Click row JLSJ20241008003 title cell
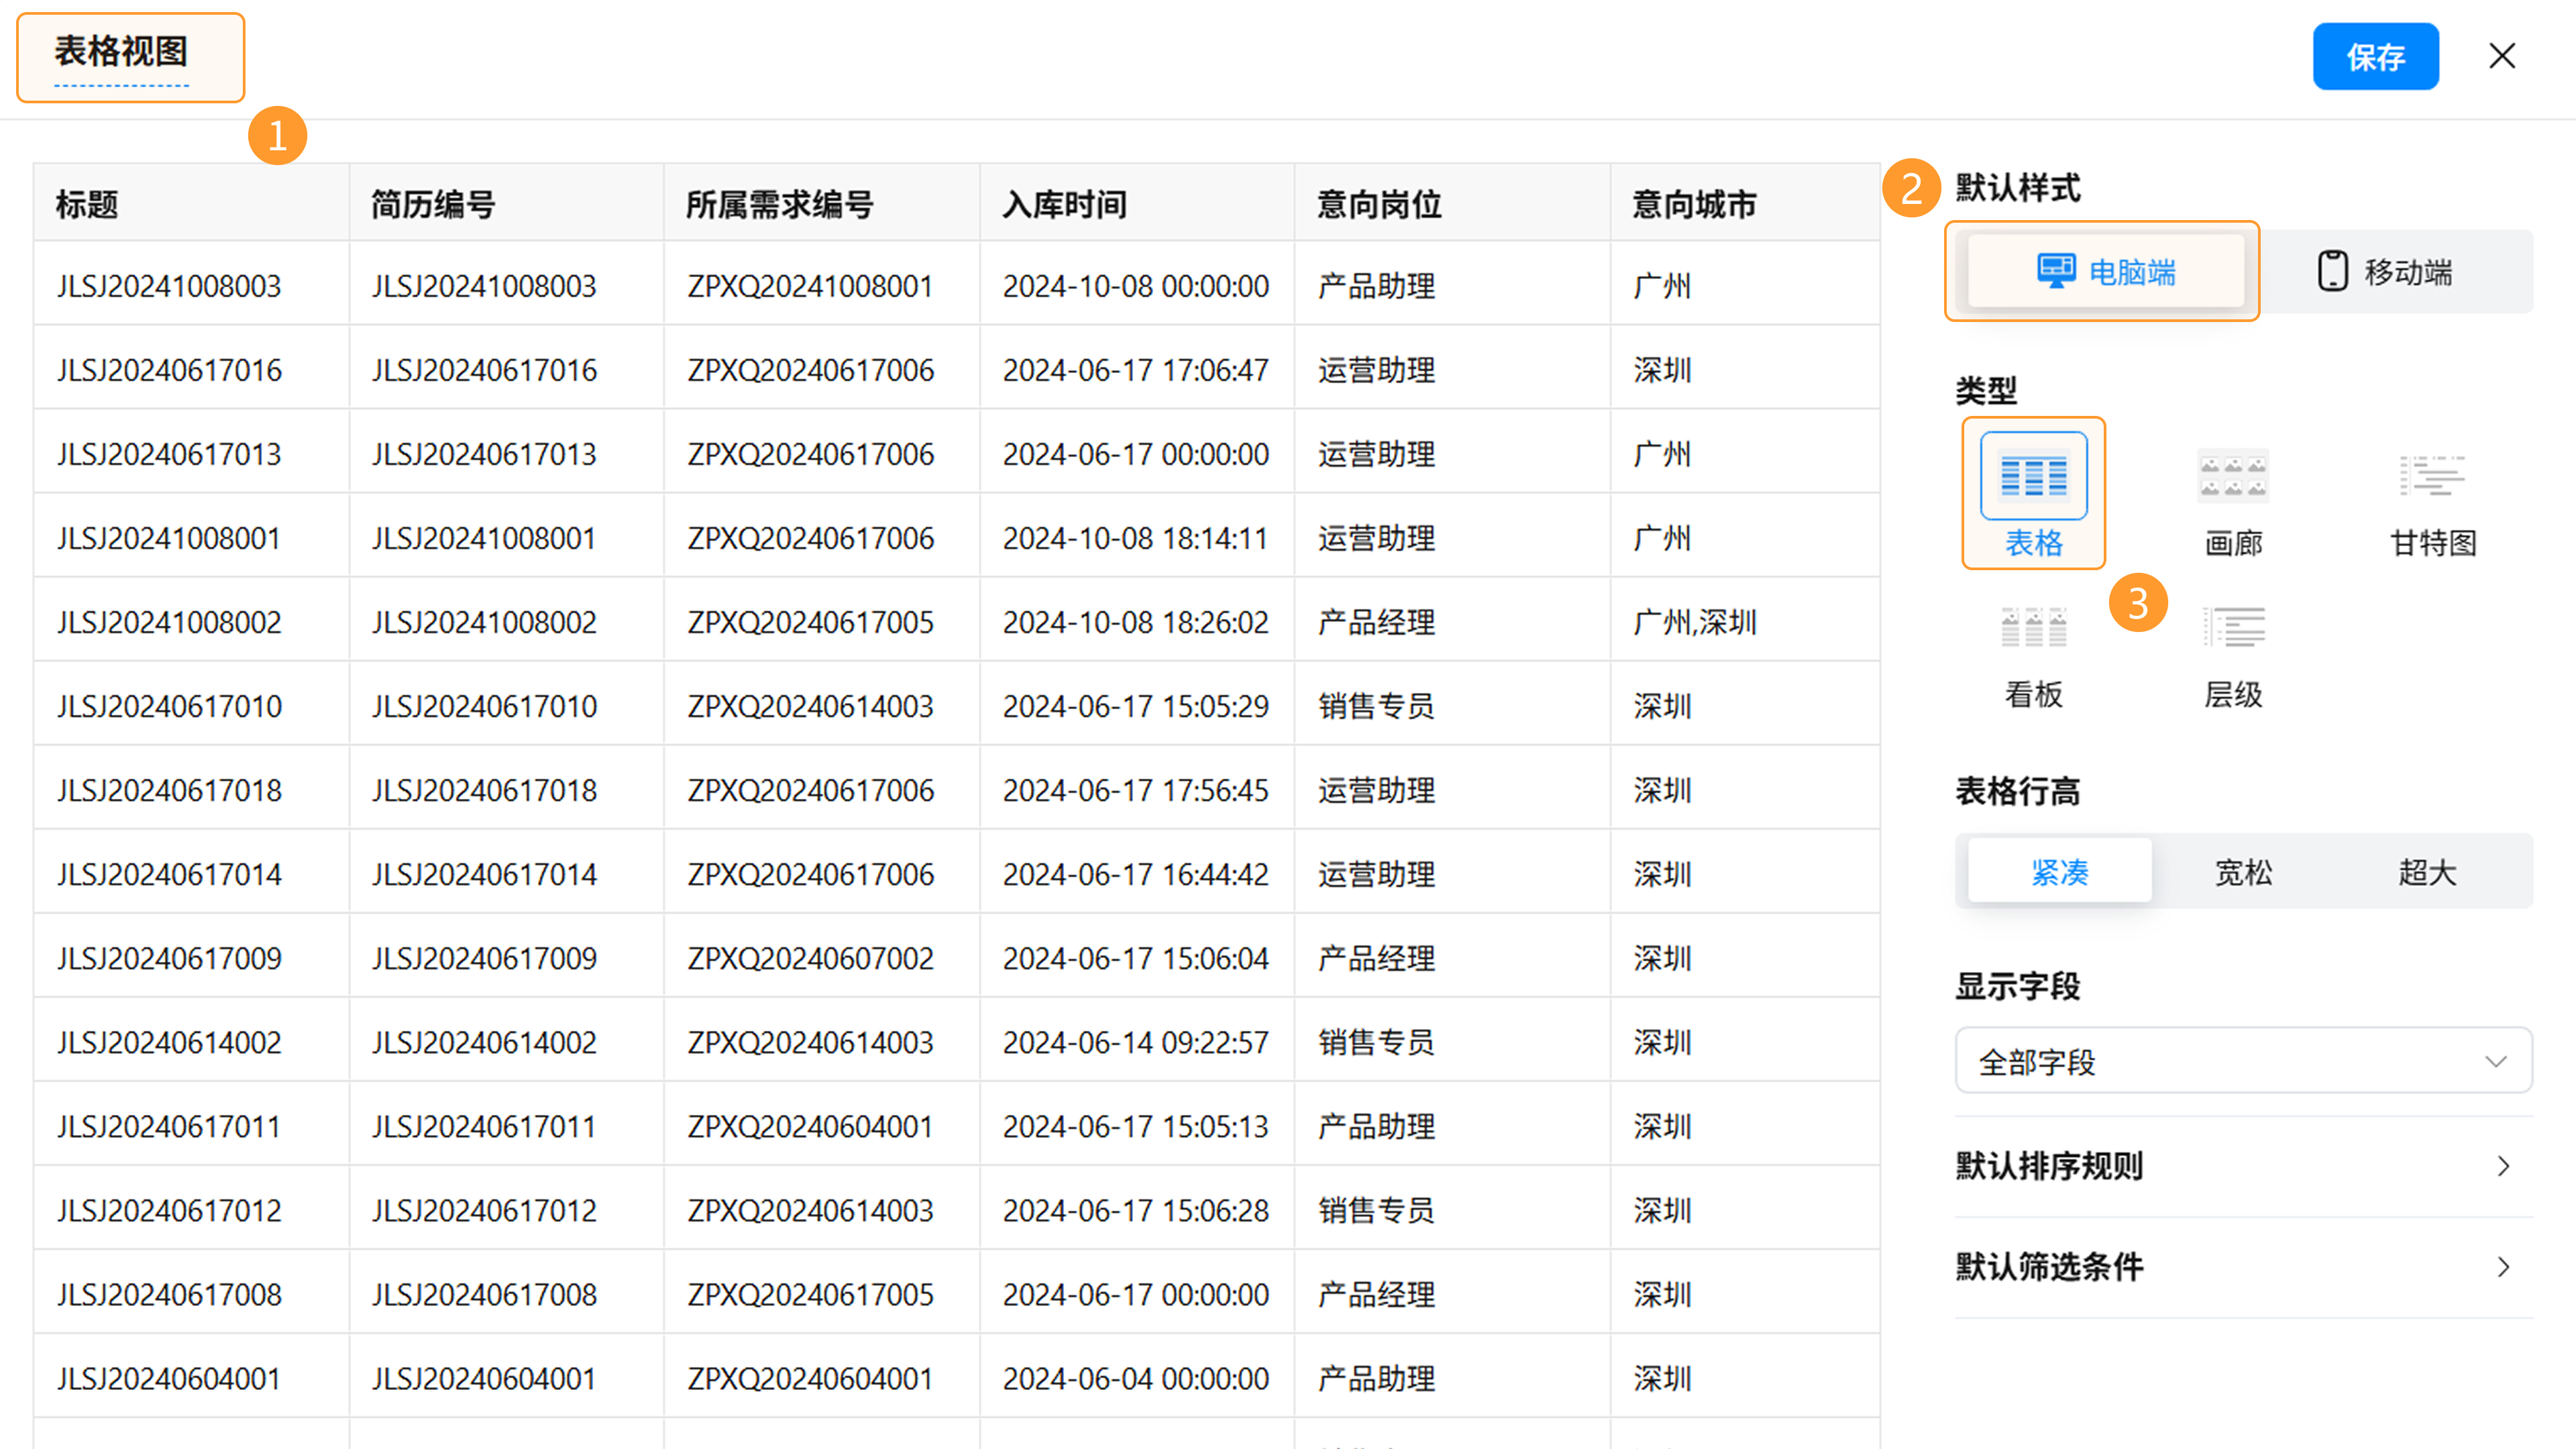 point(169,286)
